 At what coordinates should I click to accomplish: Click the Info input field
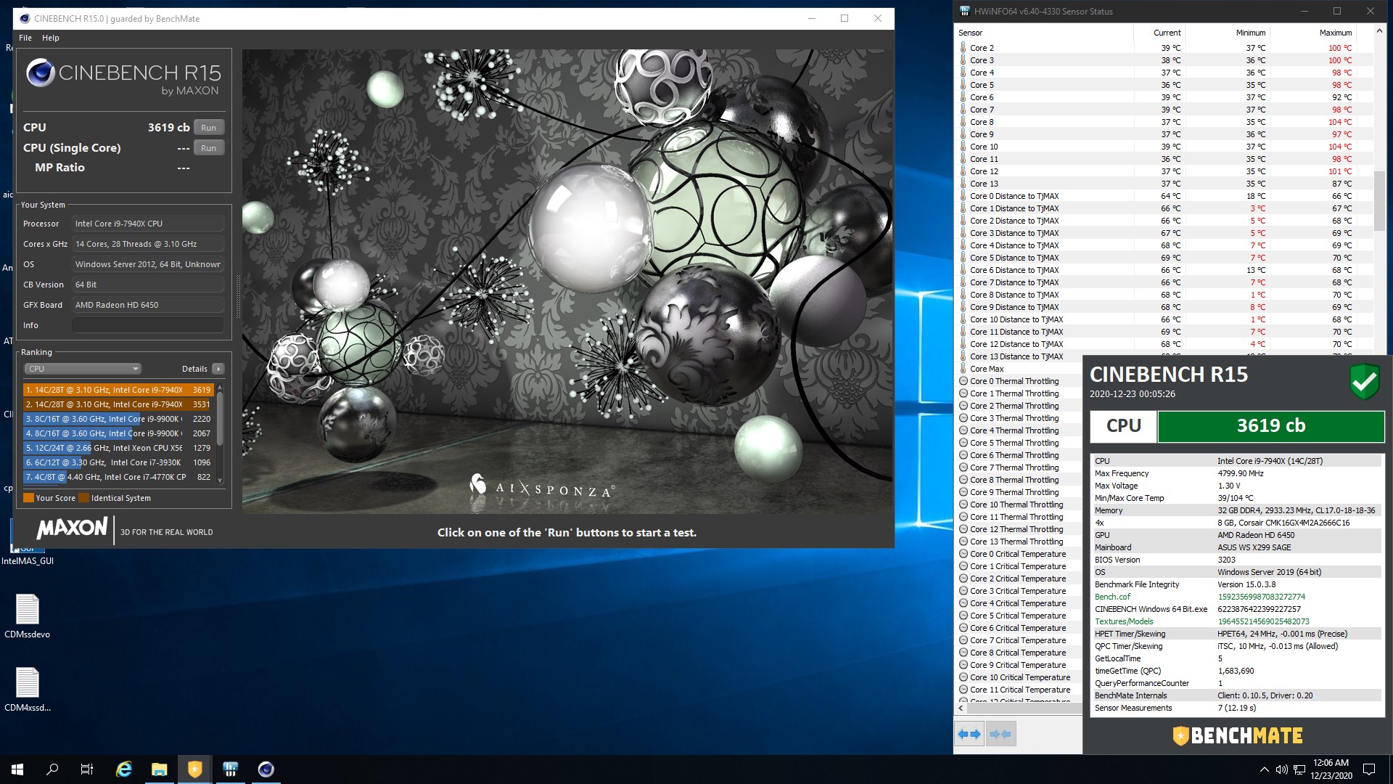[148, 325]
